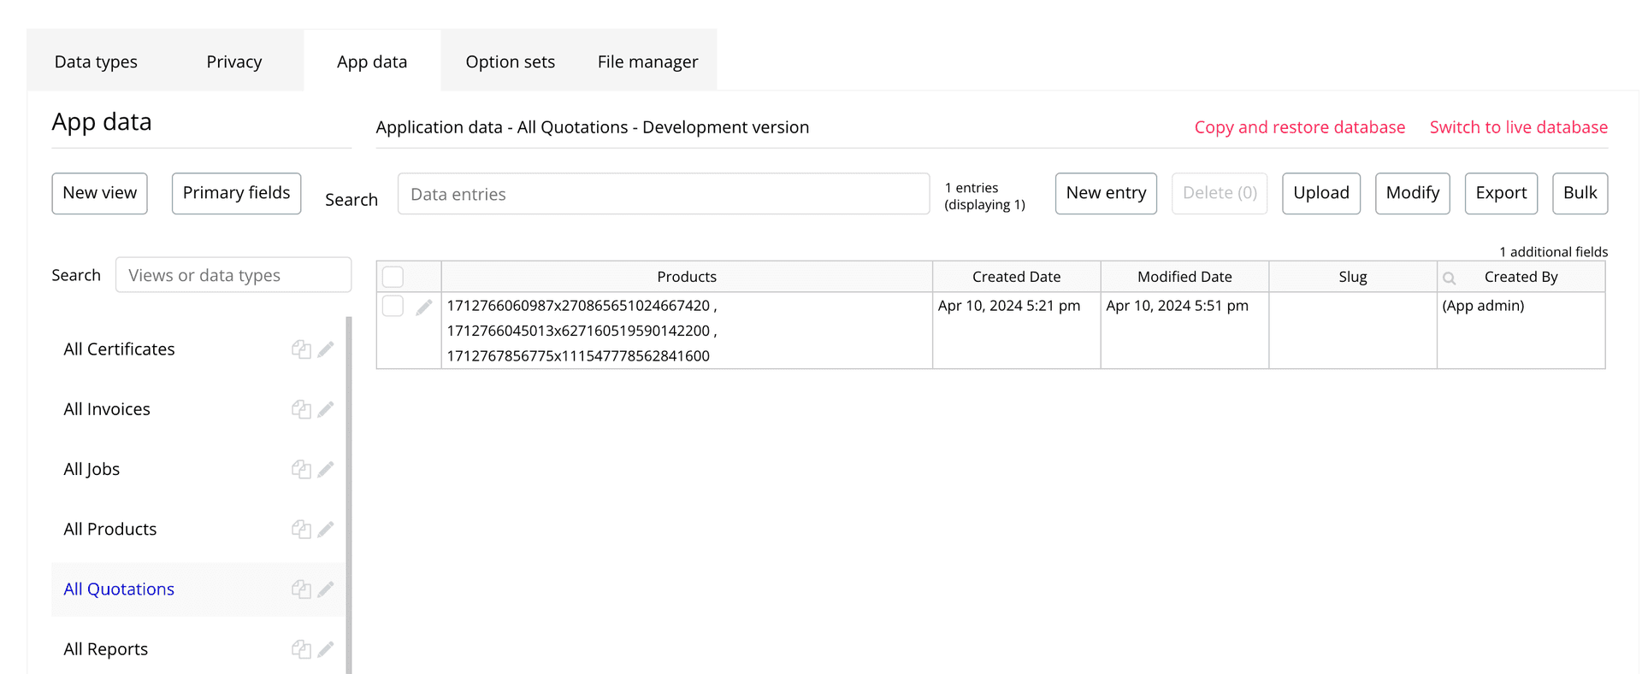Click the New entry button
The image size is (1642, 674).
tap(1105, 193)
